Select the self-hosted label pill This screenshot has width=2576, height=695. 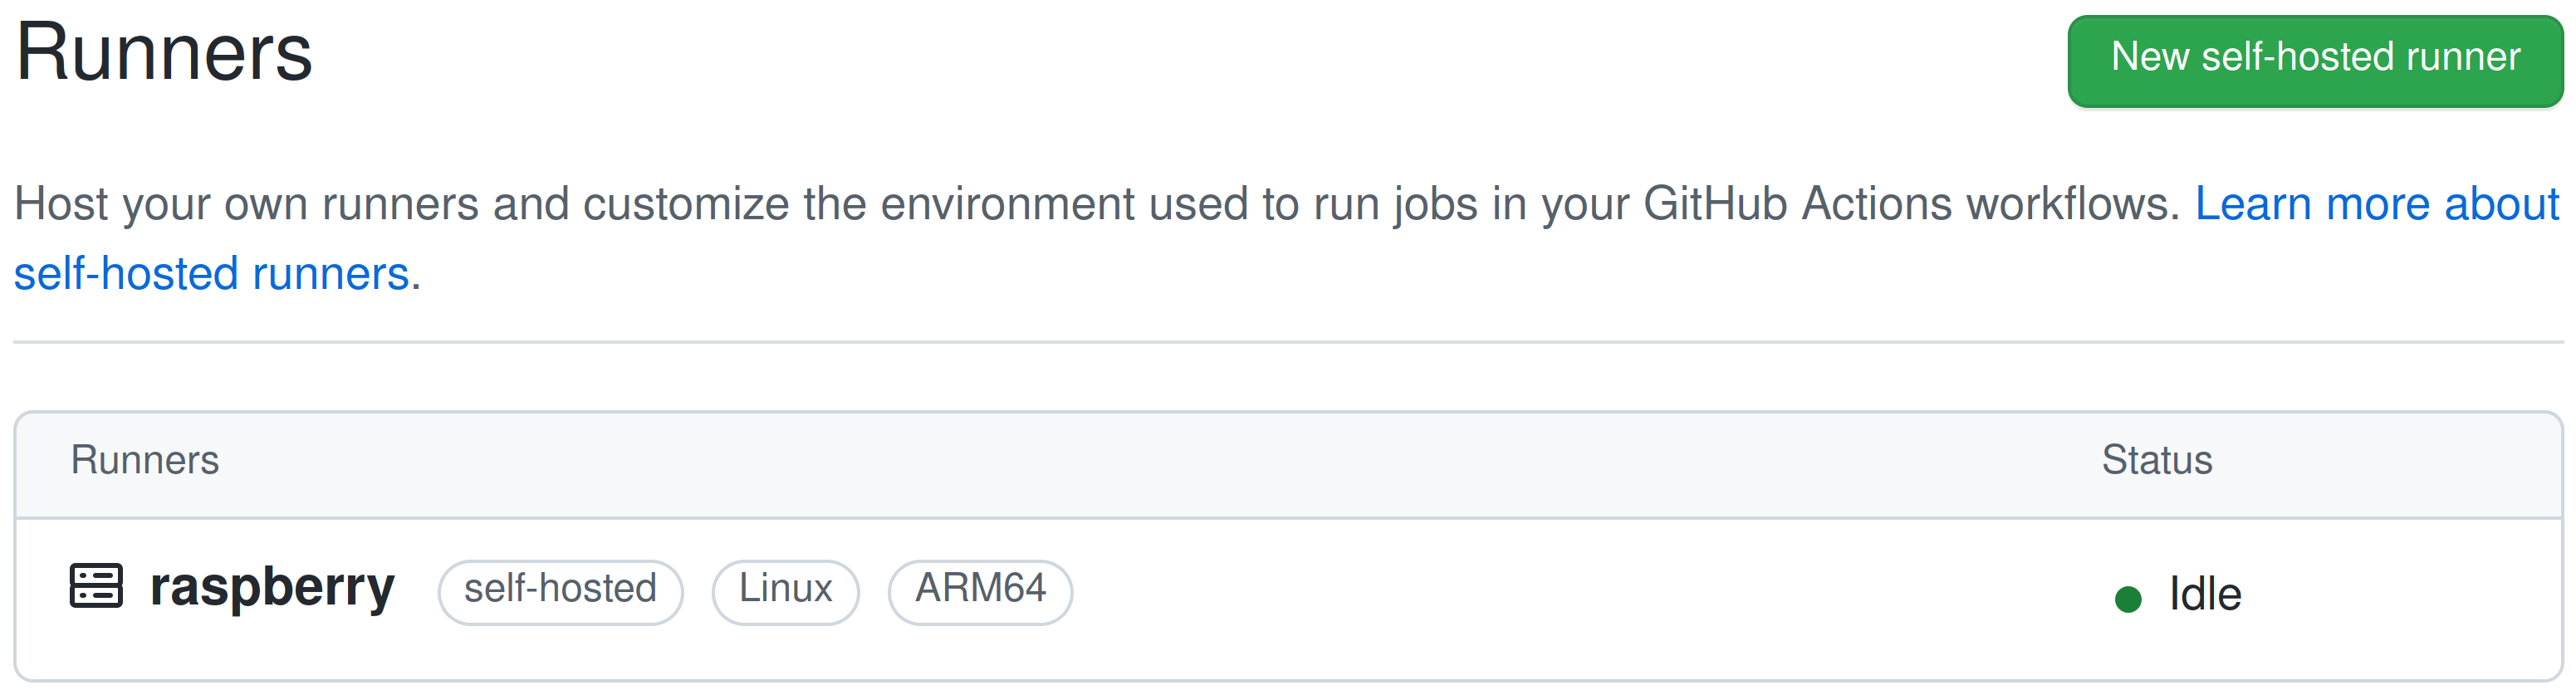(x=560, y=592)
